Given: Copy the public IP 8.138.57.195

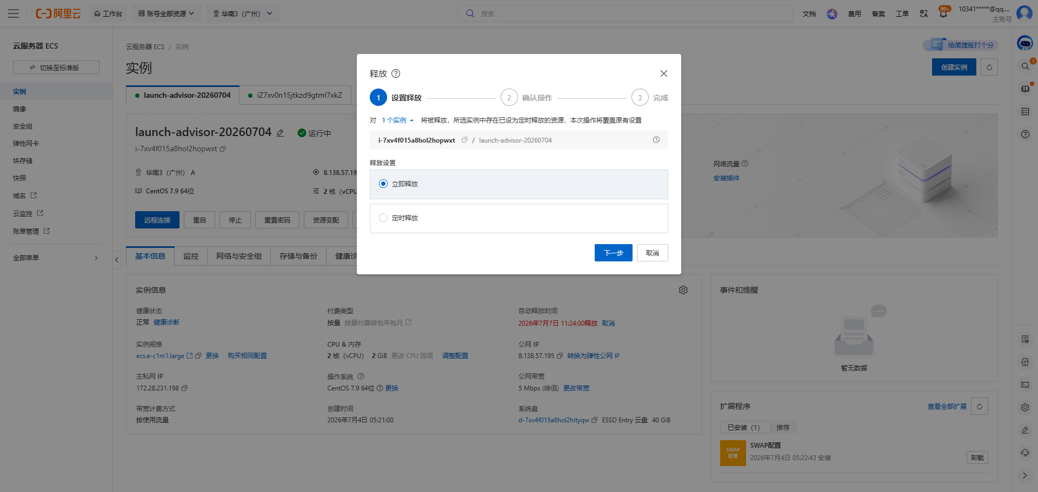Looking at the screenshot, I should click(560, 356).
